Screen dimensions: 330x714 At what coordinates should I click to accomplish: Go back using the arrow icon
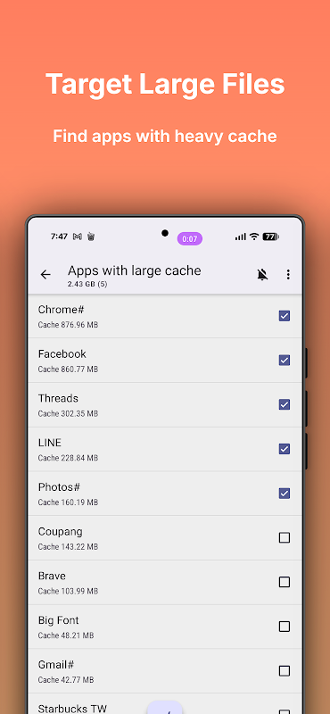45,275
